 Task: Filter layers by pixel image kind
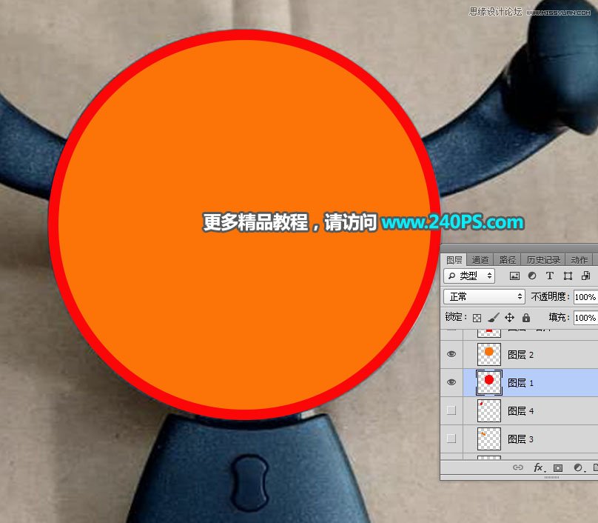pyautogui.click(x=514, y=276)
